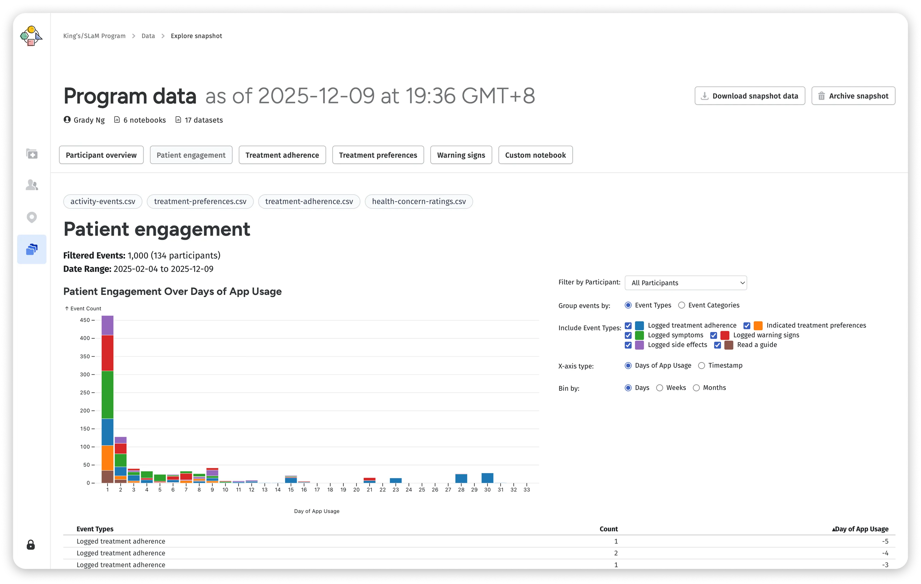Select Months for the Bin by option

point(696,388)
